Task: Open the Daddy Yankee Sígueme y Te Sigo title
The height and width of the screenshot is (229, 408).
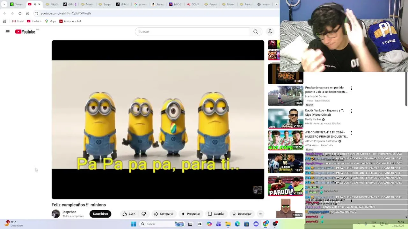Action: point(324,113)
